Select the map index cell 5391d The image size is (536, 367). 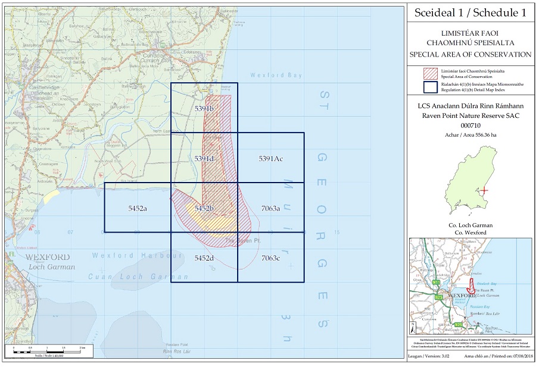(204, 158)
